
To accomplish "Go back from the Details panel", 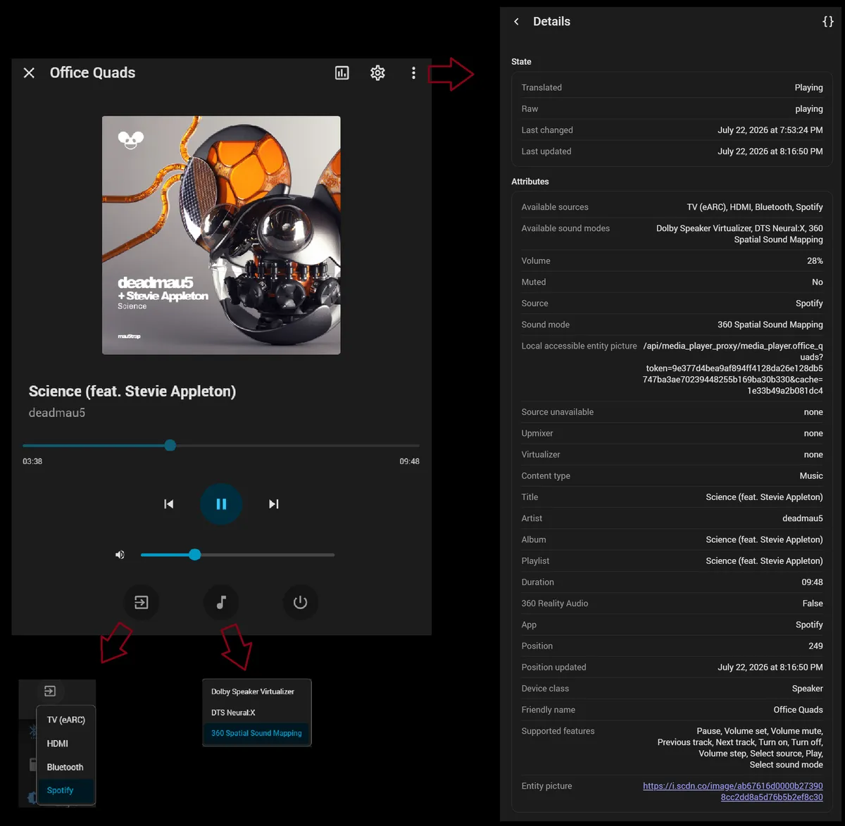I will pos(516,22).
